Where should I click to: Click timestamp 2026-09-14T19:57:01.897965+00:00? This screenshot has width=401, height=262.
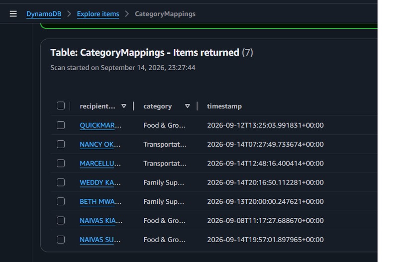tap(266, 240)
